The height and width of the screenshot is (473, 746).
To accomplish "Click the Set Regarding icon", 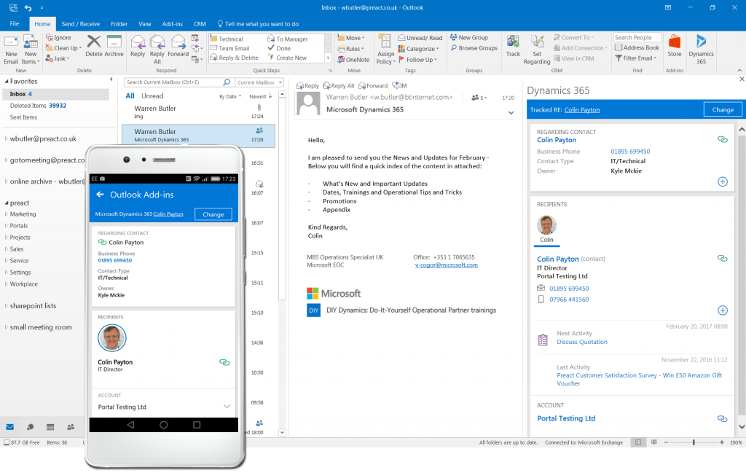I will coord(537,50).
